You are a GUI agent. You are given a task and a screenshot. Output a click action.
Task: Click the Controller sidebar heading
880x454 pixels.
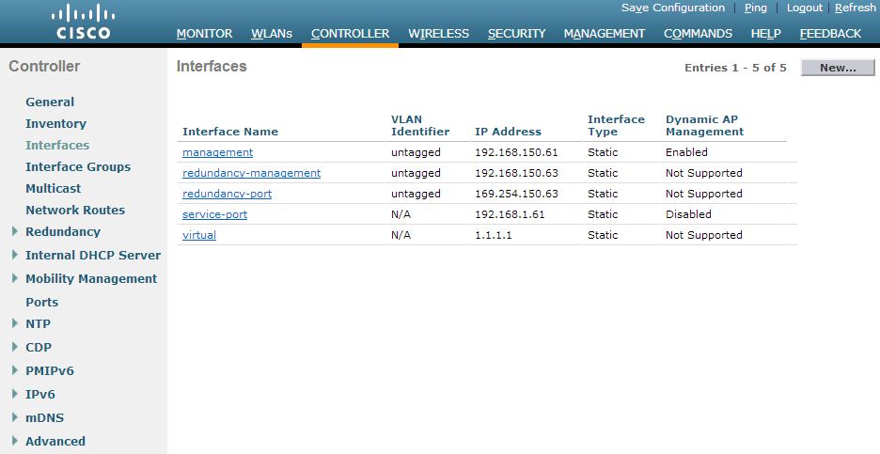coord(44,66)
